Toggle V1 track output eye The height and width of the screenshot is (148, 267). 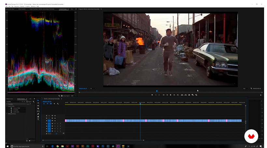55,121
